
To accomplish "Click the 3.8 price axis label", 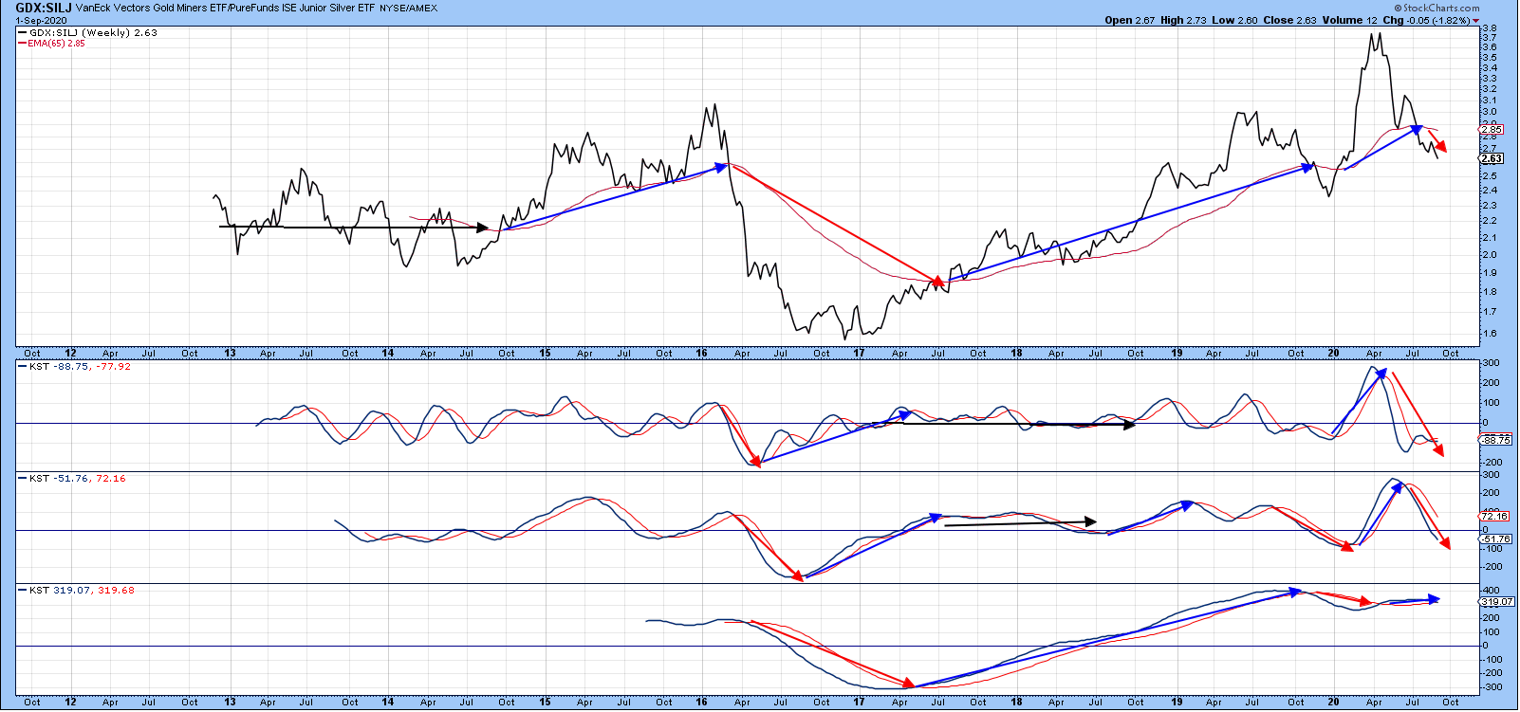I will (1491, 28).
